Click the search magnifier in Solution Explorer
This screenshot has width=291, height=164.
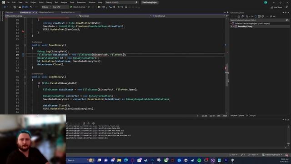pos(286,20)
